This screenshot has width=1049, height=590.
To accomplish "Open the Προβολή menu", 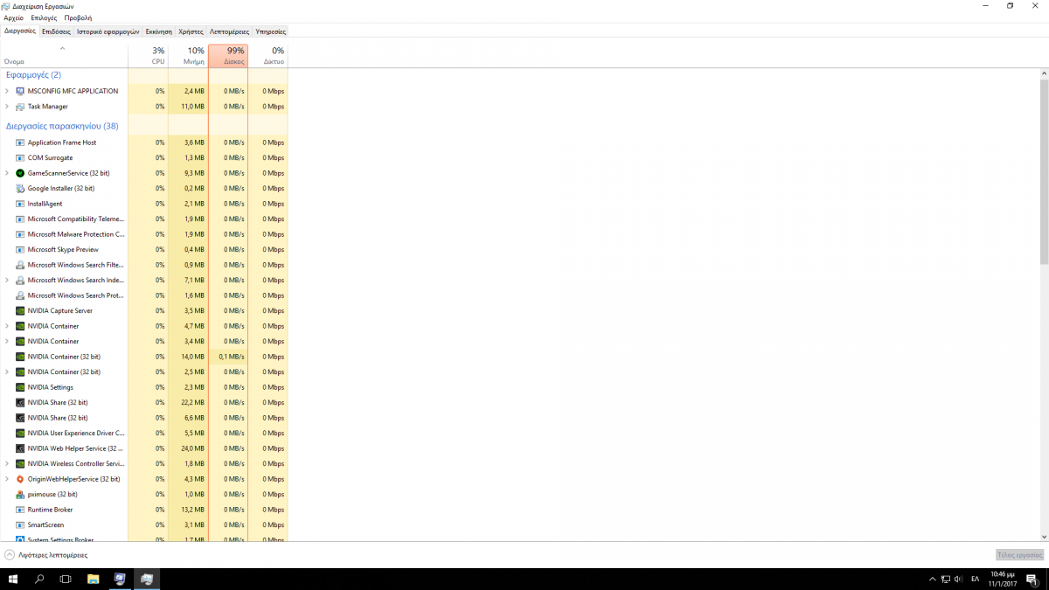I will [78, 17].
